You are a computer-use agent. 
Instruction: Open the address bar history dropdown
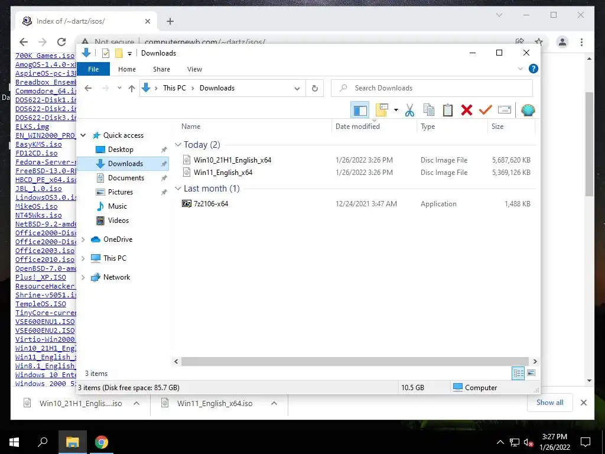[x=297, y=89]
